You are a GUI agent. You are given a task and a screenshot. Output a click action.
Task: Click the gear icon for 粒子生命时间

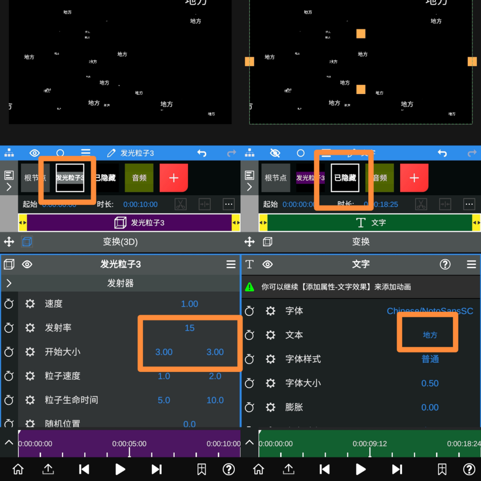click(x=30, y=400)
